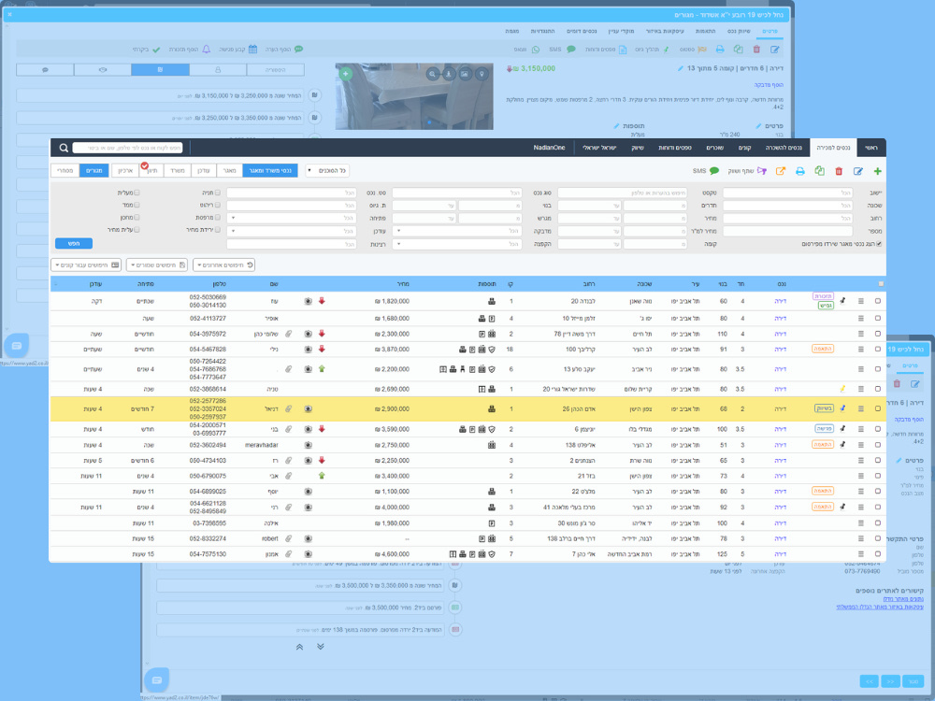Screen dimensions: 935x701
Task: Uncheck the הצג נכסי מאגר שירדו מפרסום checkbox
Action: [x=879, y=244]
